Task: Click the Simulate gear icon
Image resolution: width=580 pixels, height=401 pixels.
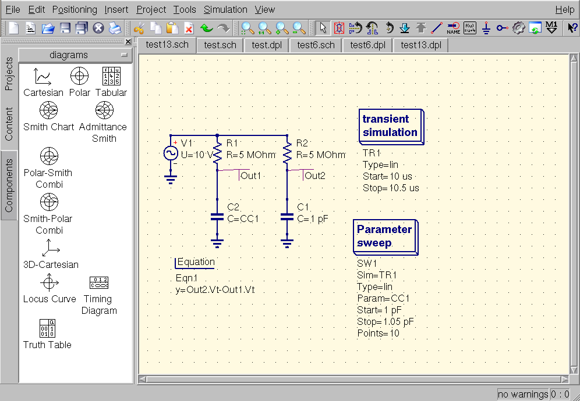Action: [519, 28]
